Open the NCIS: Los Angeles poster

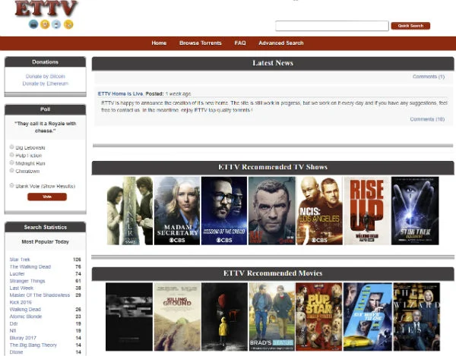click(x=319, y=210)
